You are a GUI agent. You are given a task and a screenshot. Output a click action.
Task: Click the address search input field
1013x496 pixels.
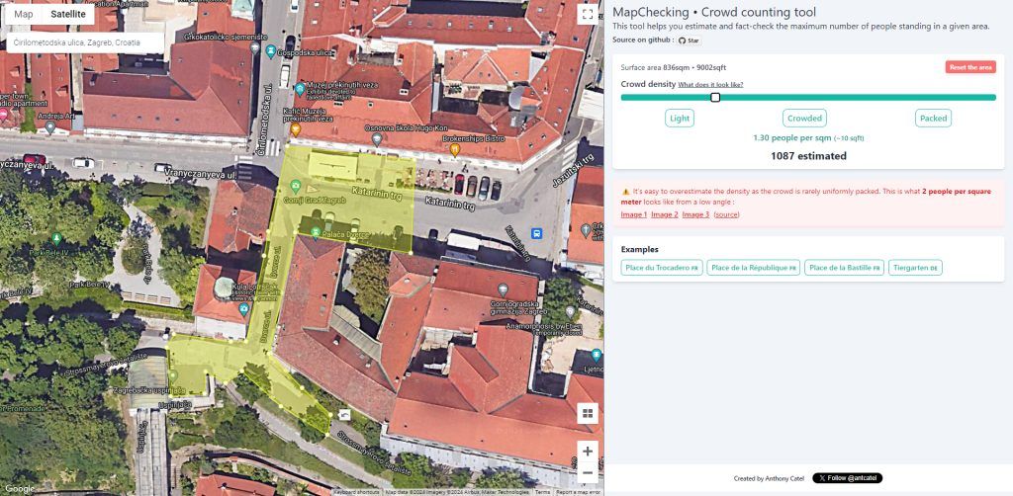tap(84, 42)
